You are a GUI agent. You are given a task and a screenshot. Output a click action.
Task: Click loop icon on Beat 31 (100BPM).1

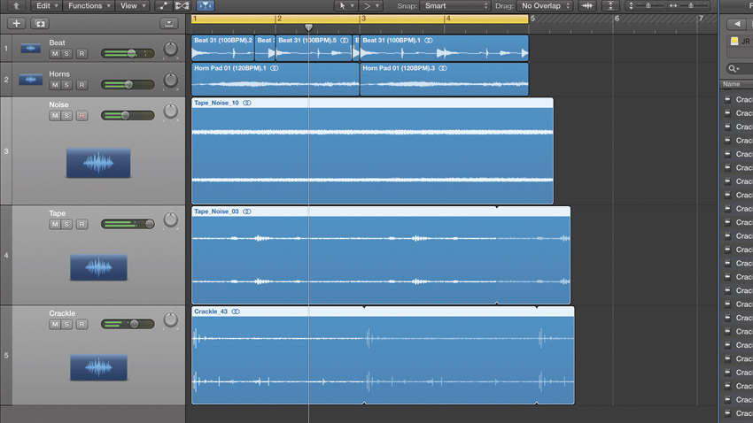pos(429,41)
